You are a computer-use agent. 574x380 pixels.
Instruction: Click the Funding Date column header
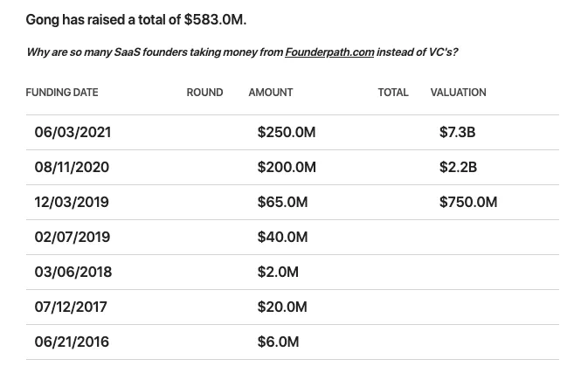[62, 93]
